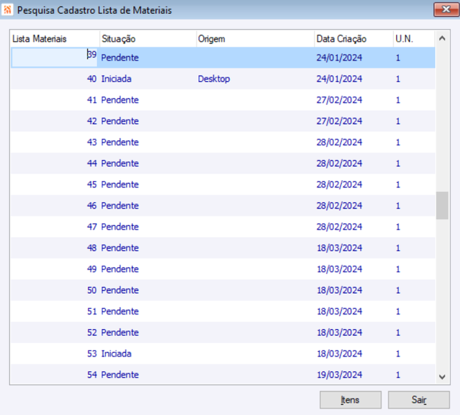Viewport: 460px width, 415px height.
Task: Click U.N. value 1 in row 39
Action: [x=398, y=58]
